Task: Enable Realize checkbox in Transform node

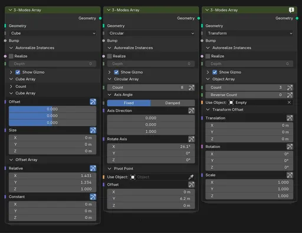Action: 208,56
